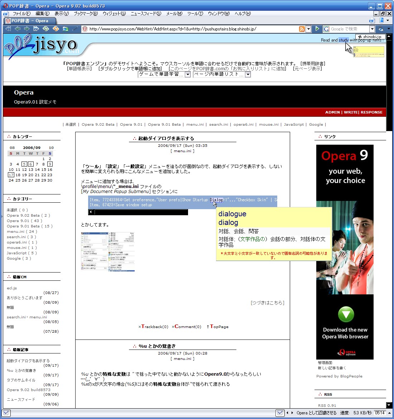
Task: Click the shinobi.jp badge icon
Action: pos(370,37)
